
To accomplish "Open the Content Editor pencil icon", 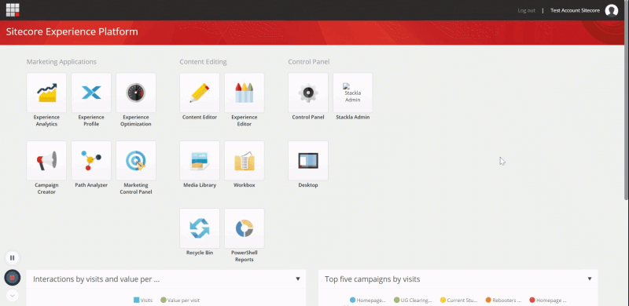I will [200, 93].
